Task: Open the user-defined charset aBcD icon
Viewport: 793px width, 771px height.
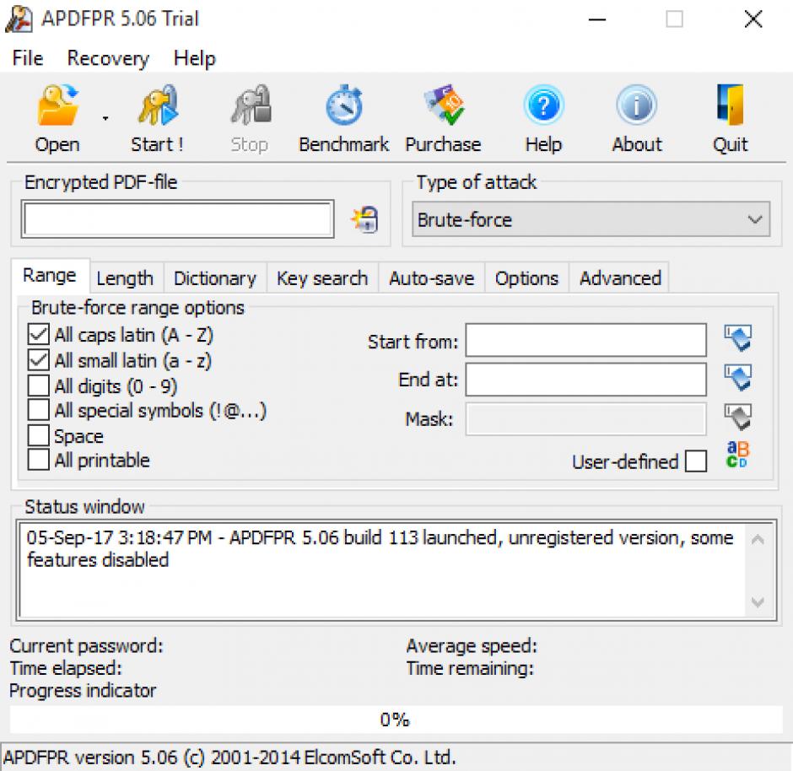Action: pyautogui.click(x=738, y=455)
